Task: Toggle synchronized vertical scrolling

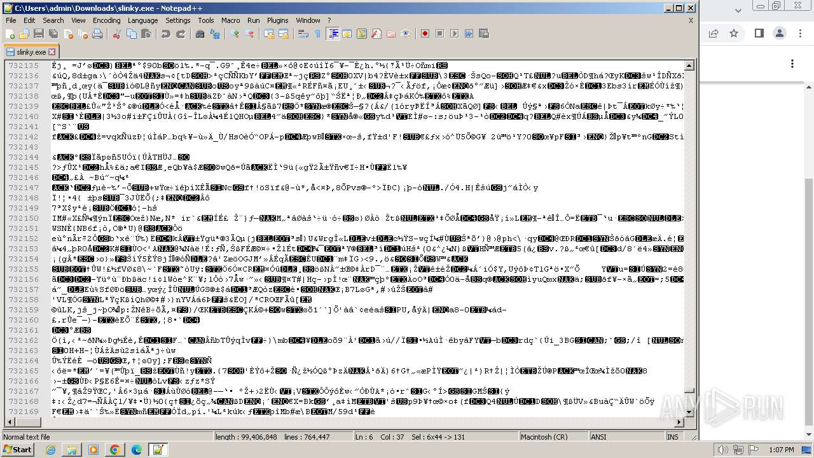Action: [268, 34]
